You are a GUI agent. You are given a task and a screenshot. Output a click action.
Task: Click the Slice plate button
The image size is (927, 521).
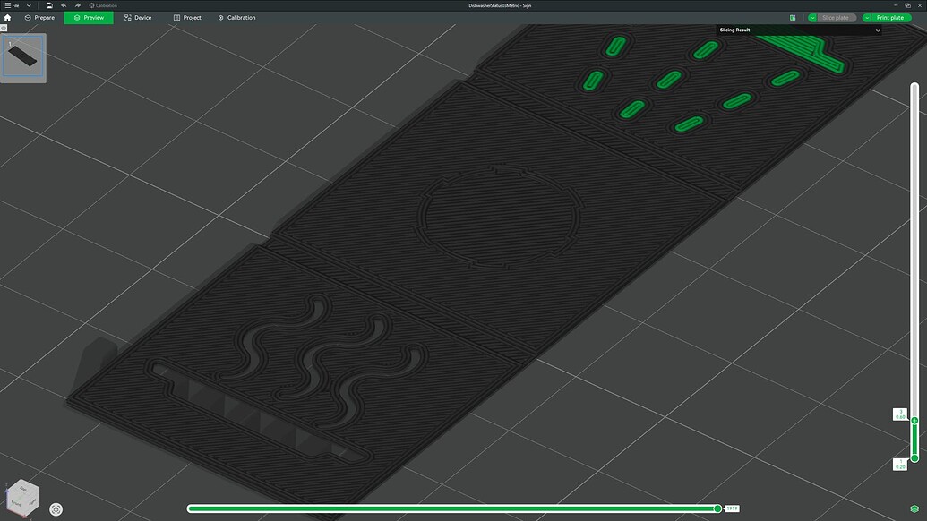836,18
